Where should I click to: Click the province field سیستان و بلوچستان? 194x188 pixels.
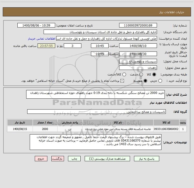pyautogui.click(x=138, y=61)
